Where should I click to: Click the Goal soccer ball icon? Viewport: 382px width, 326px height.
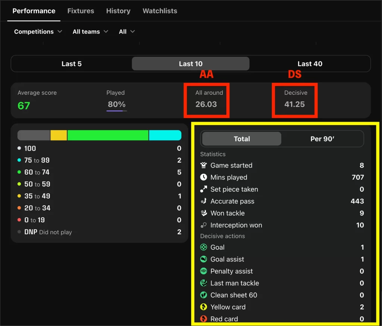(204, 247)
